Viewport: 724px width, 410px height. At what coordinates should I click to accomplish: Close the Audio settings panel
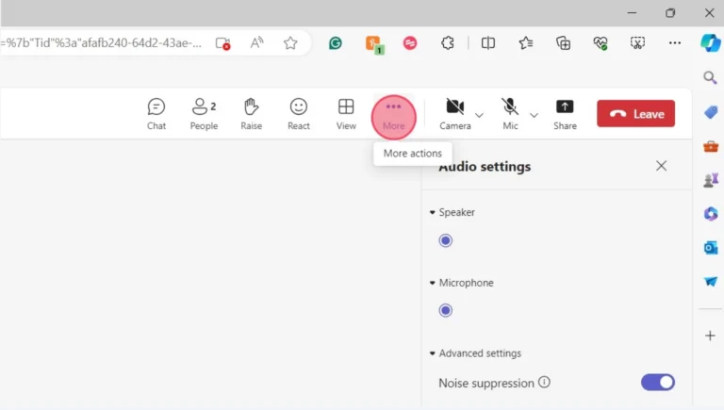point(661,166)
